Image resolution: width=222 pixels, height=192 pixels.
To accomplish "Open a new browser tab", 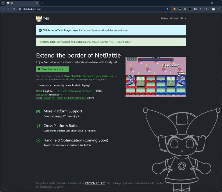I will (42, 3).
